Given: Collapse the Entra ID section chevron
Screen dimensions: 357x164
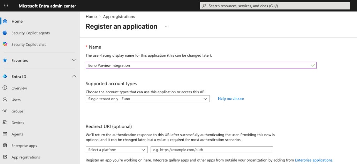Looking at the screenshot, I should point(74,76).
